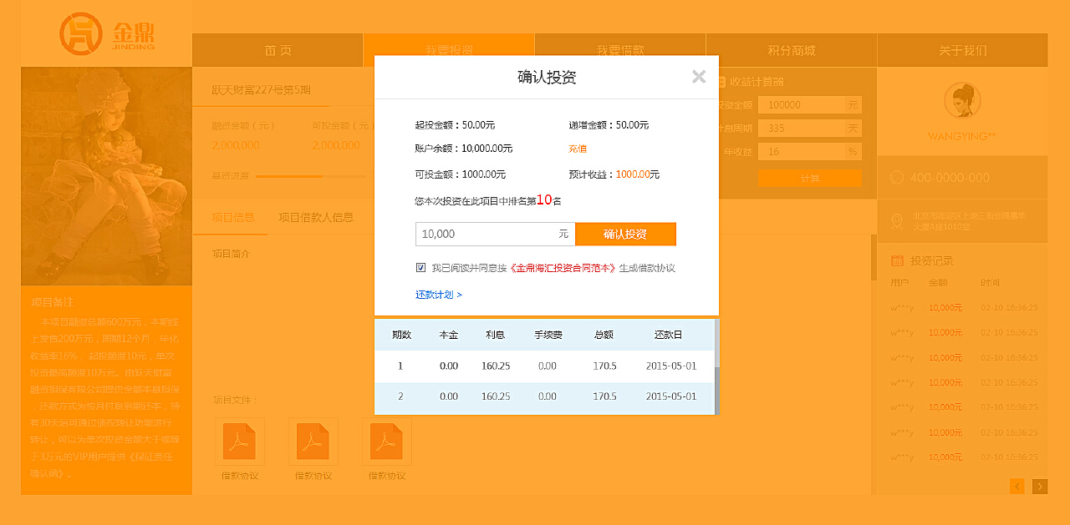Toggle the 我已阅读并同意 agreement checkbox
The width and height of the screenshot is (1070, 525).
tap(420, 268)
